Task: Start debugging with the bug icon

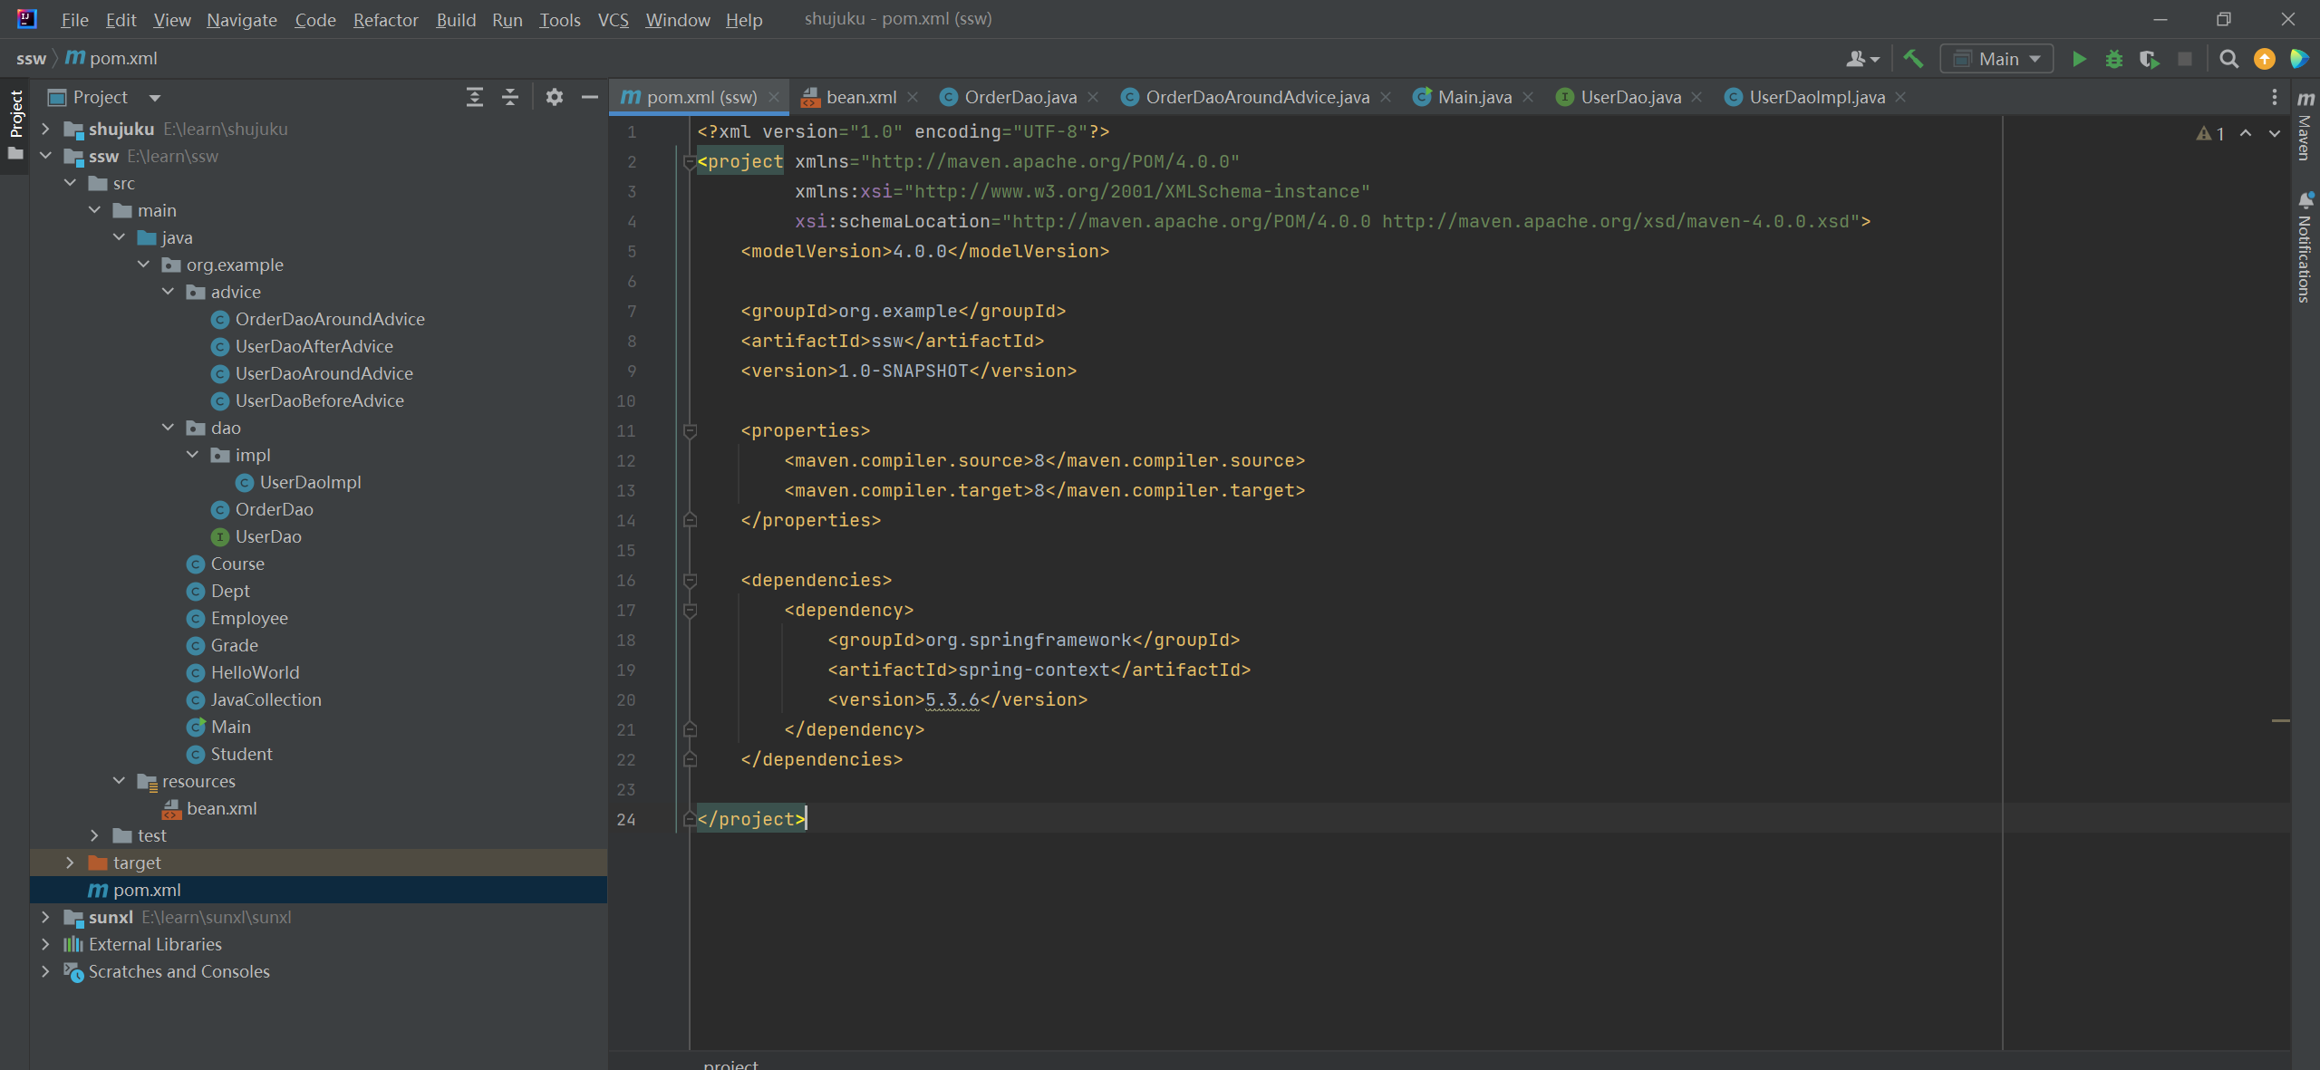Action: (2114, 59)
